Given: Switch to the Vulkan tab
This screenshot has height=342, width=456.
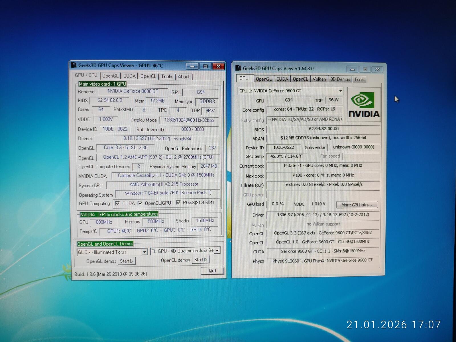Looking at the screenshot, I should point(319,79).
